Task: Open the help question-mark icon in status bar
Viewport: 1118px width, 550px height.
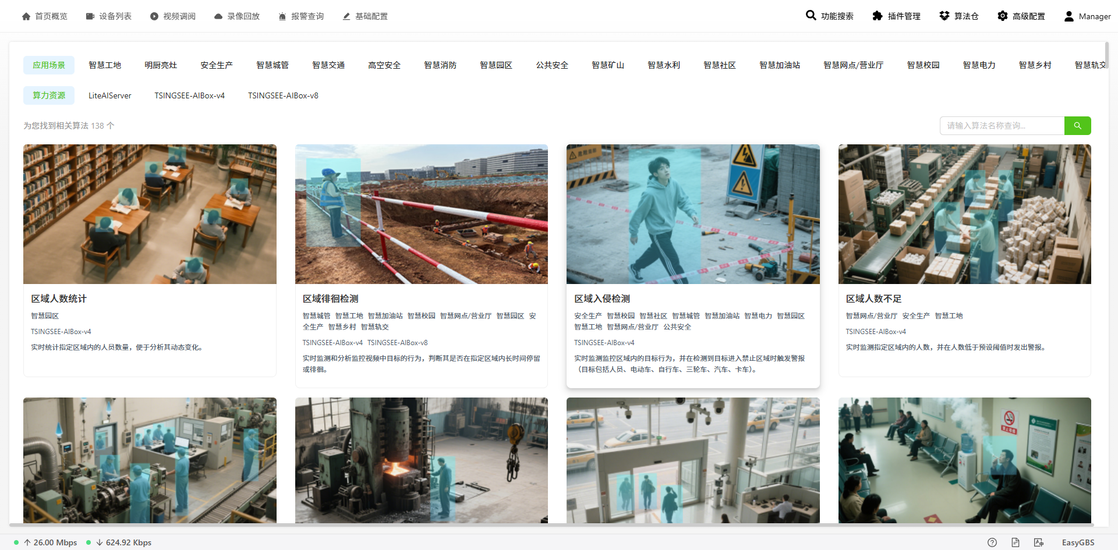Action: [x=992, y=542]
